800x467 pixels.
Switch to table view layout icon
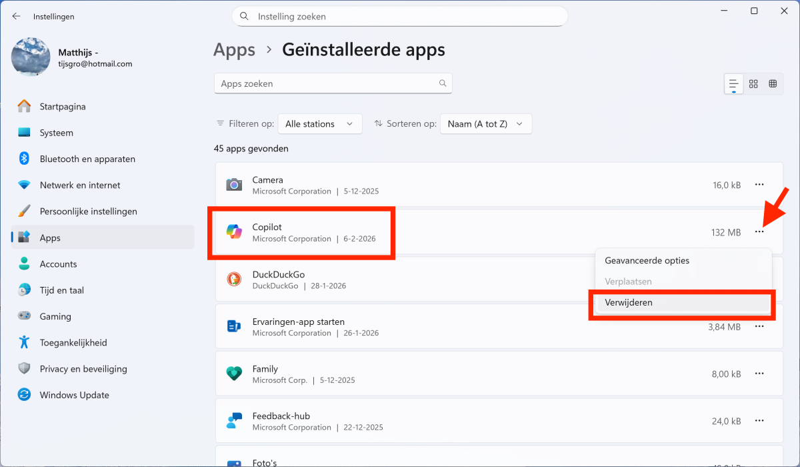[x=773, y=84]
